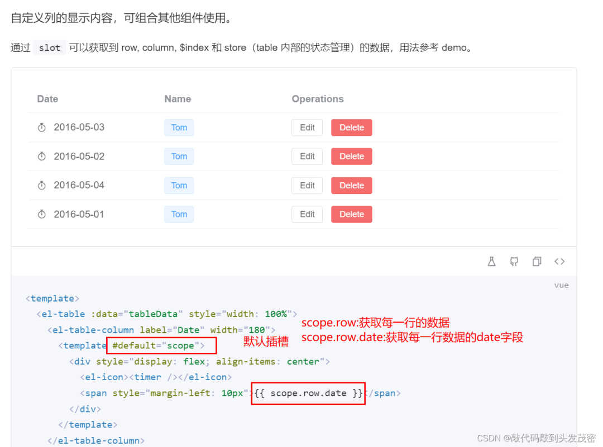Click the Name column header
Screen dimensions: 603x447
178,99
